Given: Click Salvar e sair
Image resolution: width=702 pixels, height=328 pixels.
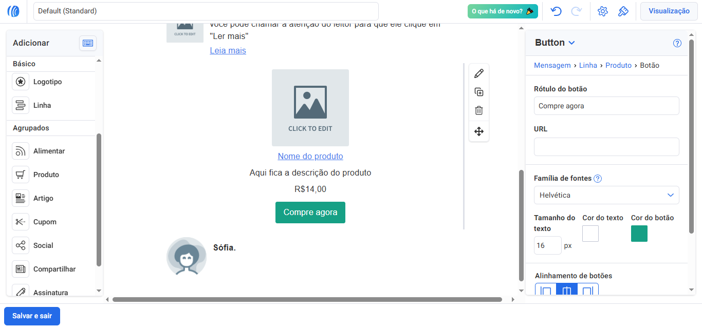Looking at the screenshot, I should (32, 316).
